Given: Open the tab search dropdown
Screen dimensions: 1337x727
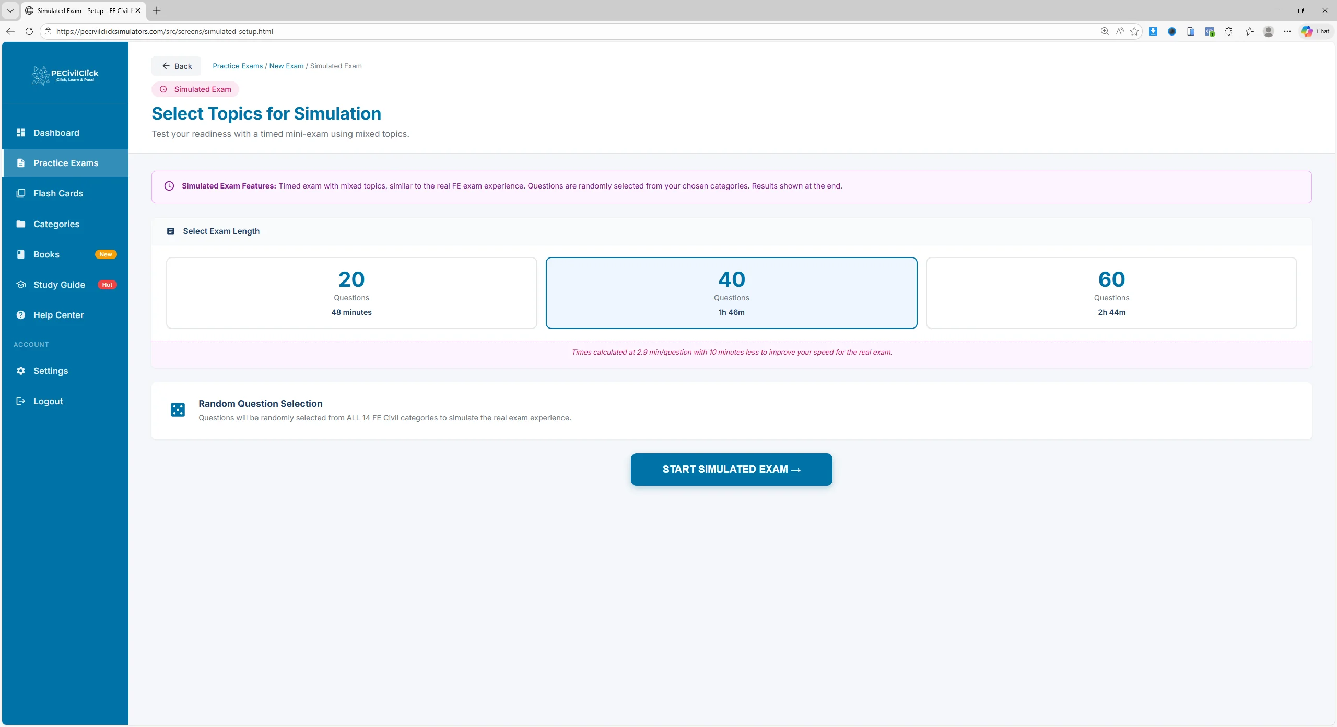Looking at the screenshot, I should click(10, 10).
